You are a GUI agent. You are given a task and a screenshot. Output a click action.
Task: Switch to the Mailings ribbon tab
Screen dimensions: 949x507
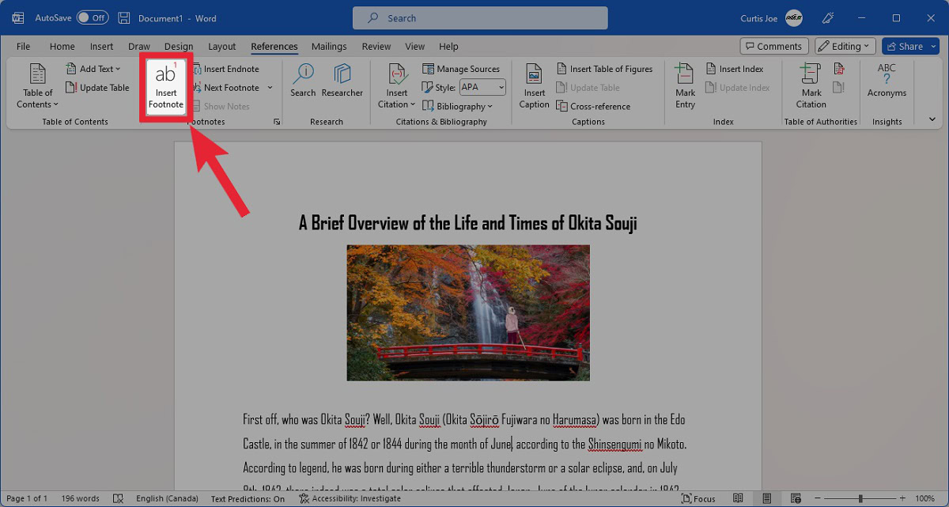pos(329,46)
